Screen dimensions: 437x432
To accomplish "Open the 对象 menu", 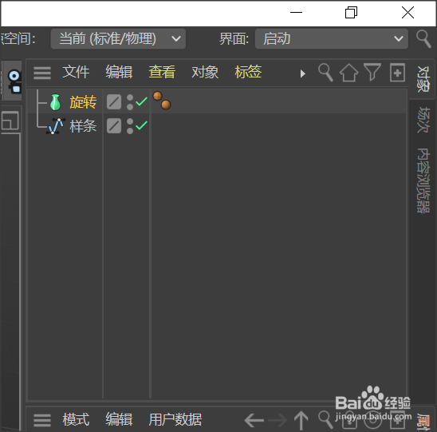I will point(205,73).
